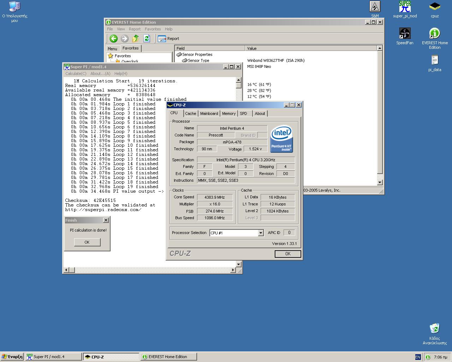This screenshot has height=362, width=452.
Task: Open the Processor Selection CPU #1 dropdown
Action: pos(261,233)
